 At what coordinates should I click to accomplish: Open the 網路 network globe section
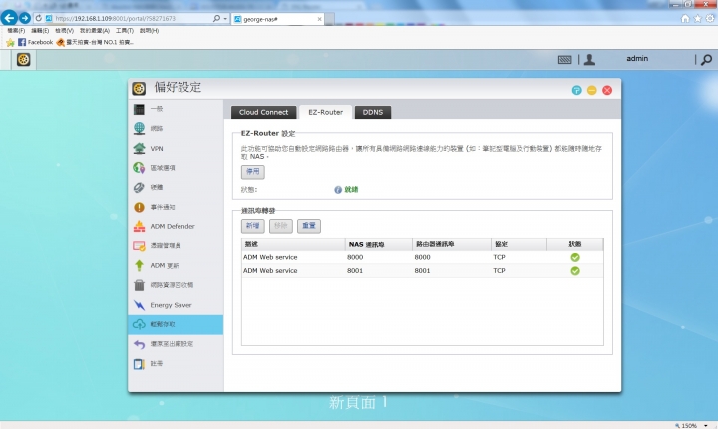pos(176,129)
